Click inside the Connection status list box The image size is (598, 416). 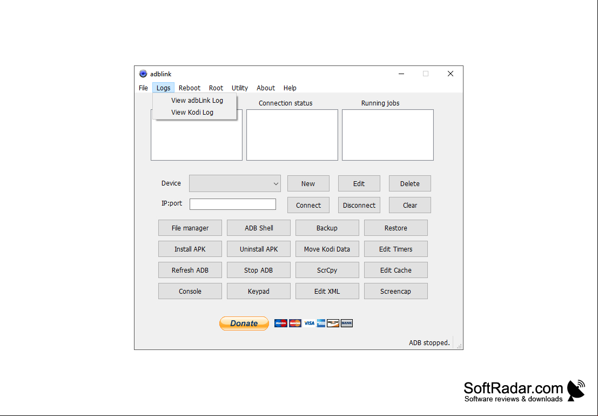(292, 135)
